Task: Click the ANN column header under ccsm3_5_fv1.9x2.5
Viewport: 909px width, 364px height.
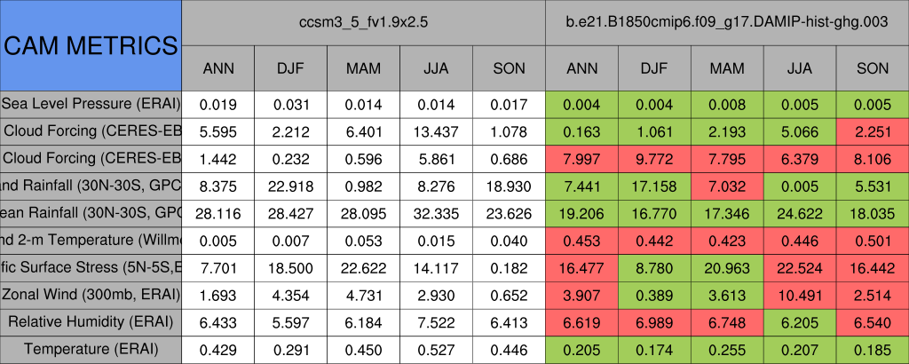Action: pos(218,68)
